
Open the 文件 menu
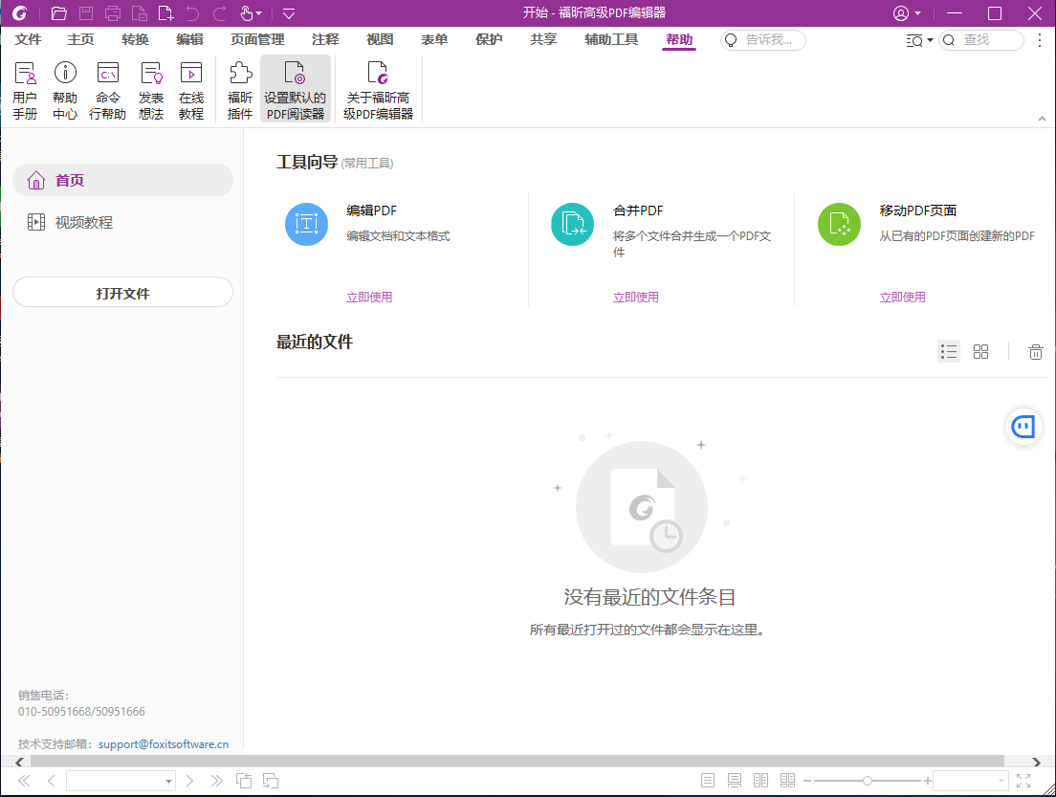click(x=28, y=40)
